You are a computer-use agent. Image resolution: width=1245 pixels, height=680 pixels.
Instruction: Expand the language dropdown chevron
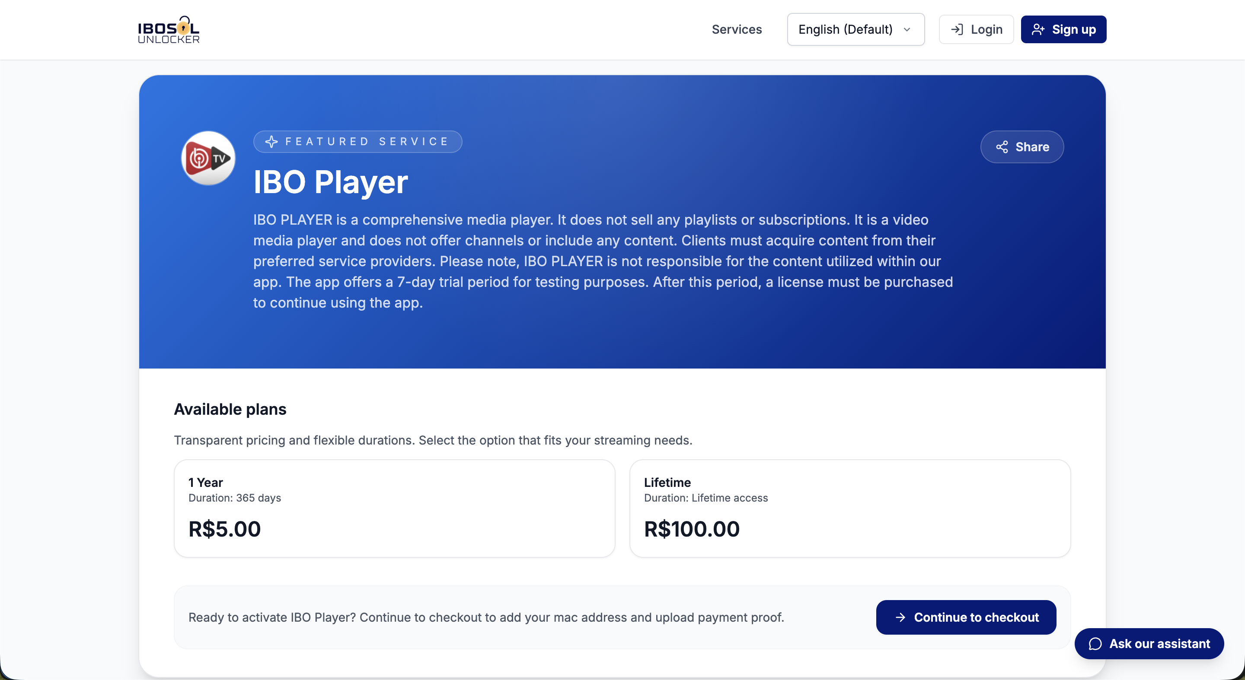tap(907, 29)
